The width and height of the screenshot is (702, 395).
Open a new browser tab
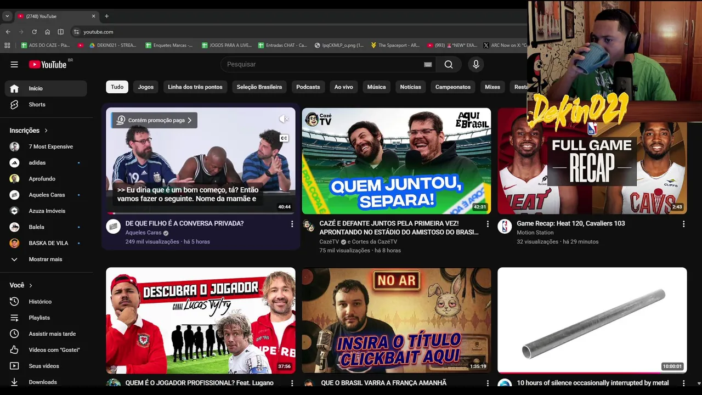click(106, 16)
